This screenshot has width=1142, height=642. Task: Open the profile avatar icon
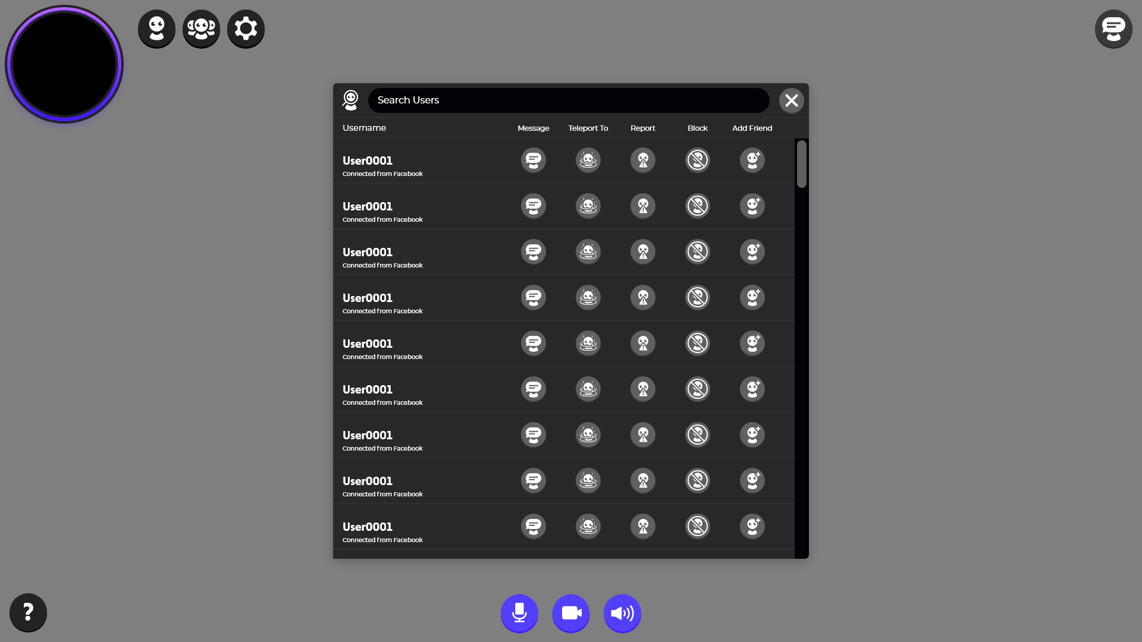[156, 29]
